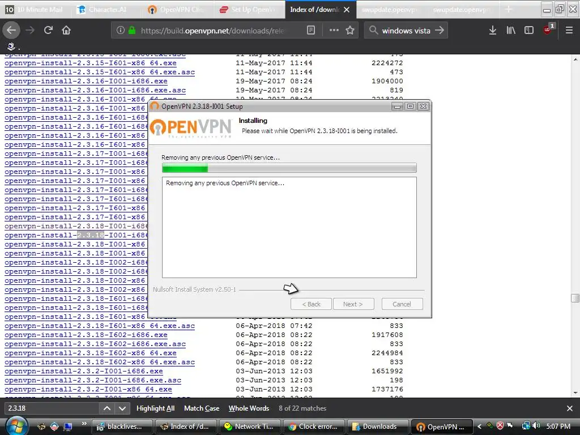The image size is (580, 435).
Task: Jump to the previous find match
Action: (x=107, y=408)
